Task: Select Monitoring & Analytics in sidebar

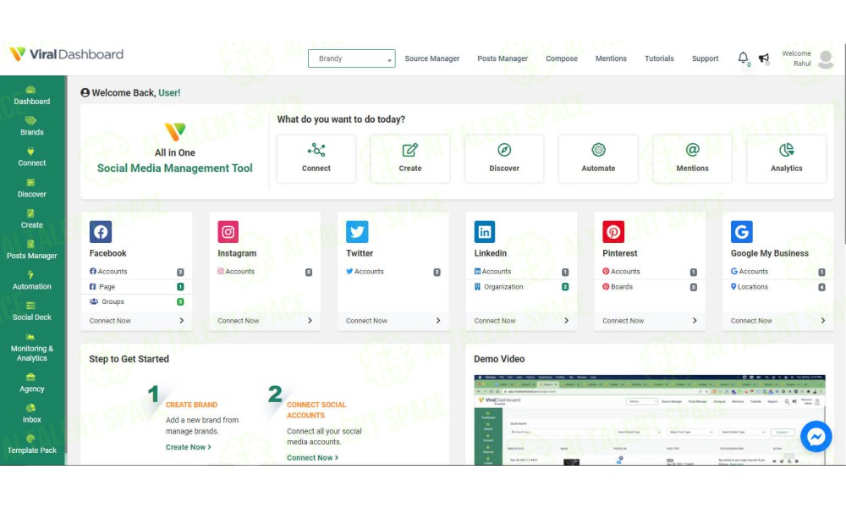Action: (x=32, y=348)
